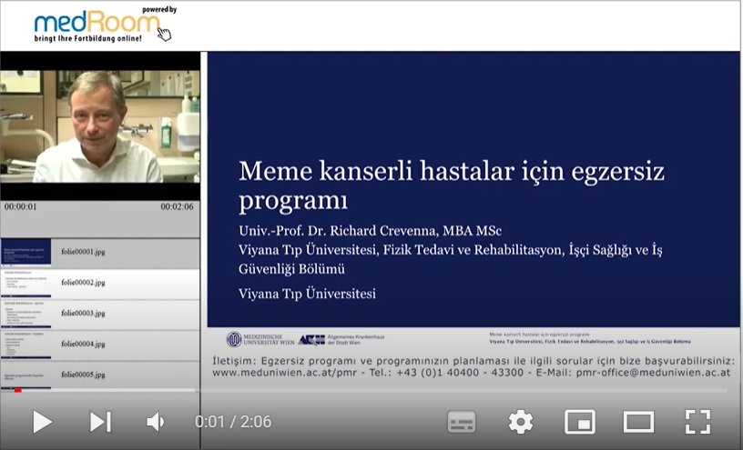Mute the video volume
Screen dimensions: 743x450
click(156, 421)
